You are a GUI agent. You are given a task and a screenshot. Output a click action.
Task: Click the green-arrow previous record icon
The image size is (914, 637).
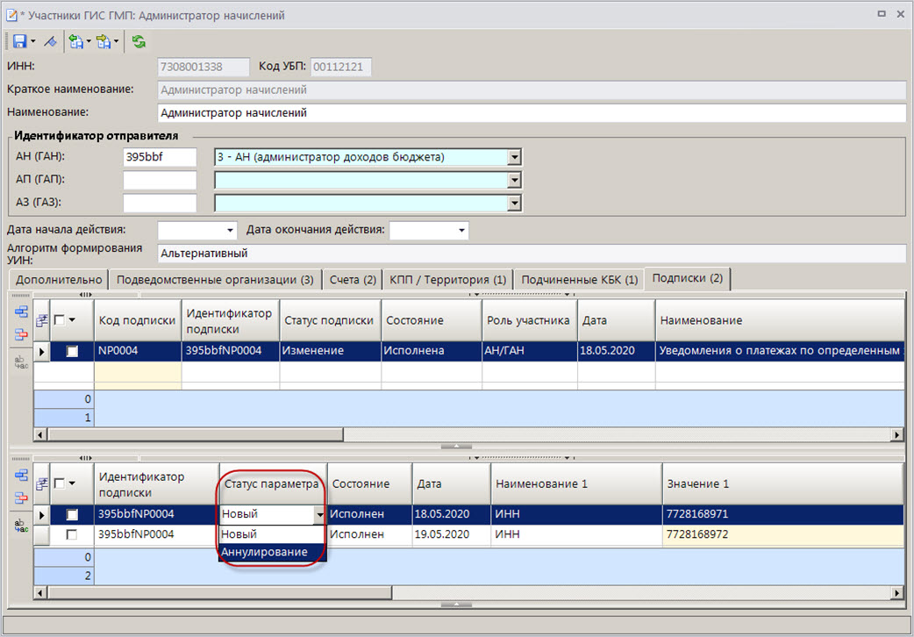pos(76,41)
